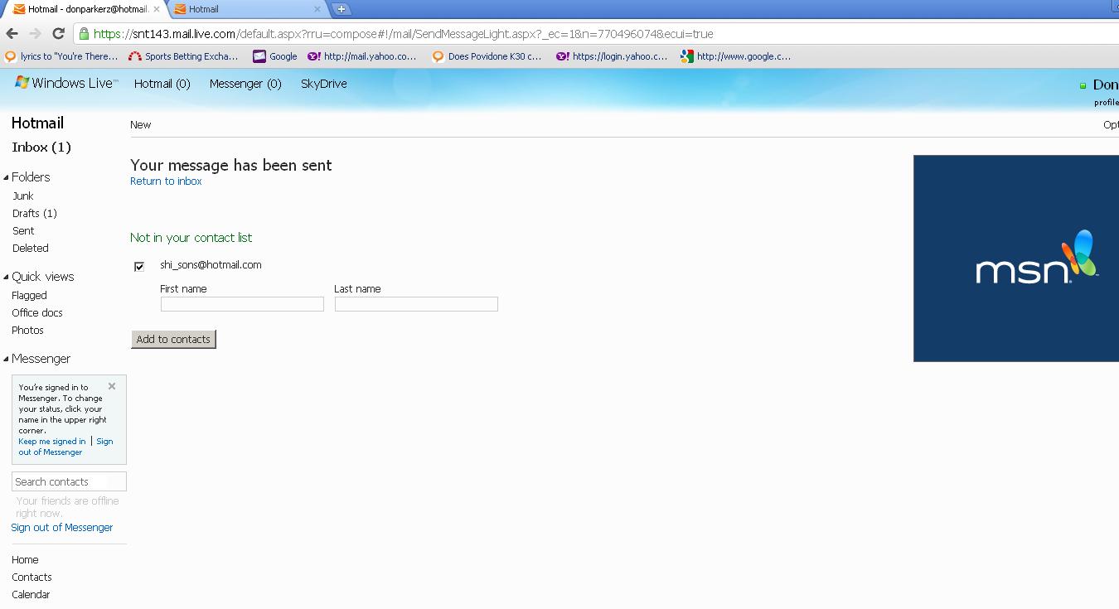1119x609 pixels.
Task: Click the browser reload page icon
Action: (x=58, y=34)
